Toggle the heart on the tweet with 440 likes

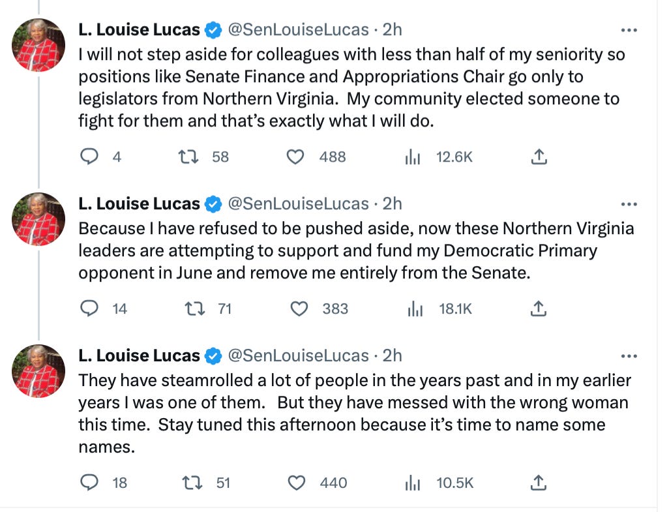297,483
